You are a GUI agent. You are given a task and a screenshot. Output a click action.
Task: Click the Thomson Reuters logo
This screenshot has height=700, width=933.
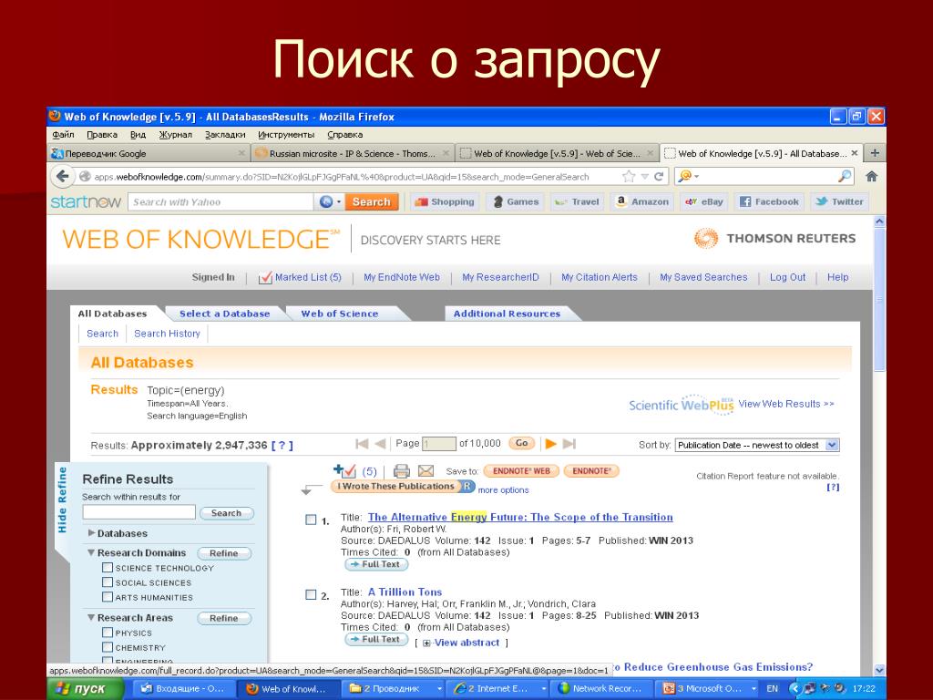(774, 238)
